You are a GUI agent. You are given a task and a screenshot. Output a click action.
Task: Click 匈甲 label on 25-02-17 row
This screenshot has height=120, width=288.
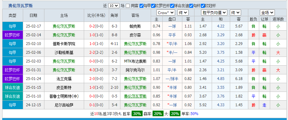(x=13, y=26)
